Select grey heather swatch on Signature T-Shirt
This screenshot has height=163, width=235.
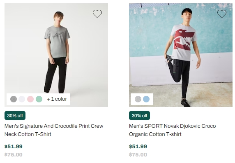[14, 99]
